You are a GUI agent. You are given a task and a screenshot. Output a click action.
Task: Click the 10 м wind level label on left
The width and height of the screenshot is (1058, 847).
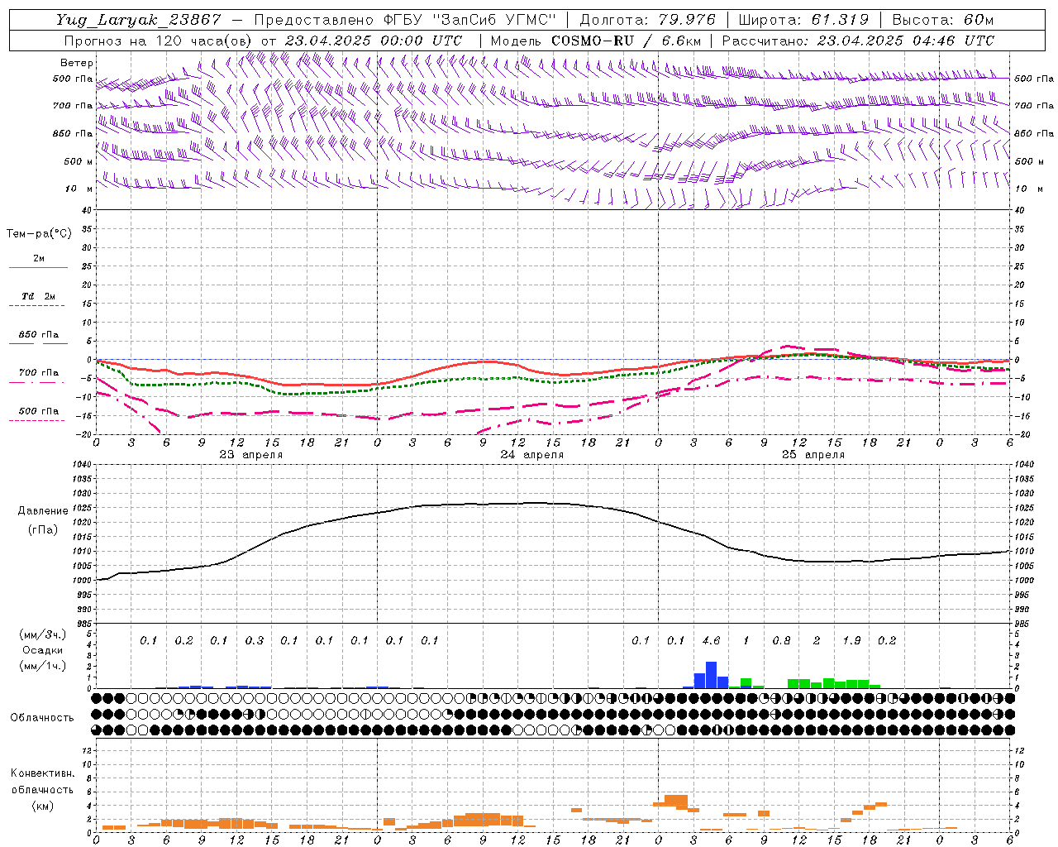point(79,189)
